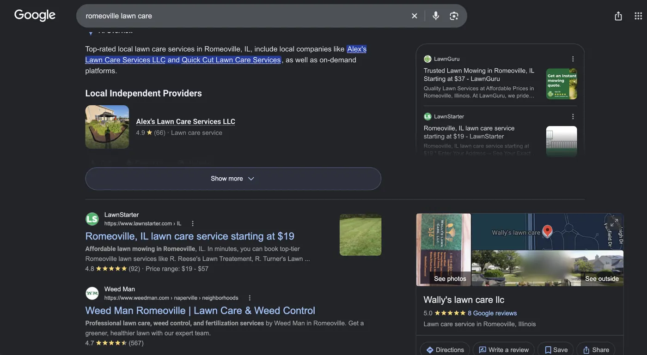
Task: Click the lawn photo beside LawnStarter result
Action: (360, 235)
